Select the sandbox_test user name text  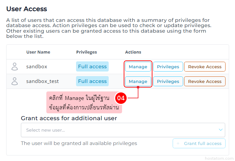42,81
